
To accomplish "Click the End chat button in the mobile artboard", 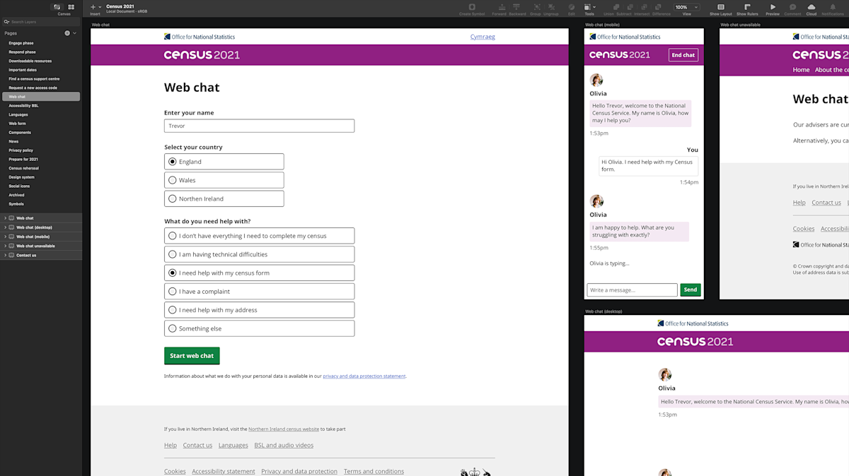I will click(683, 55).
